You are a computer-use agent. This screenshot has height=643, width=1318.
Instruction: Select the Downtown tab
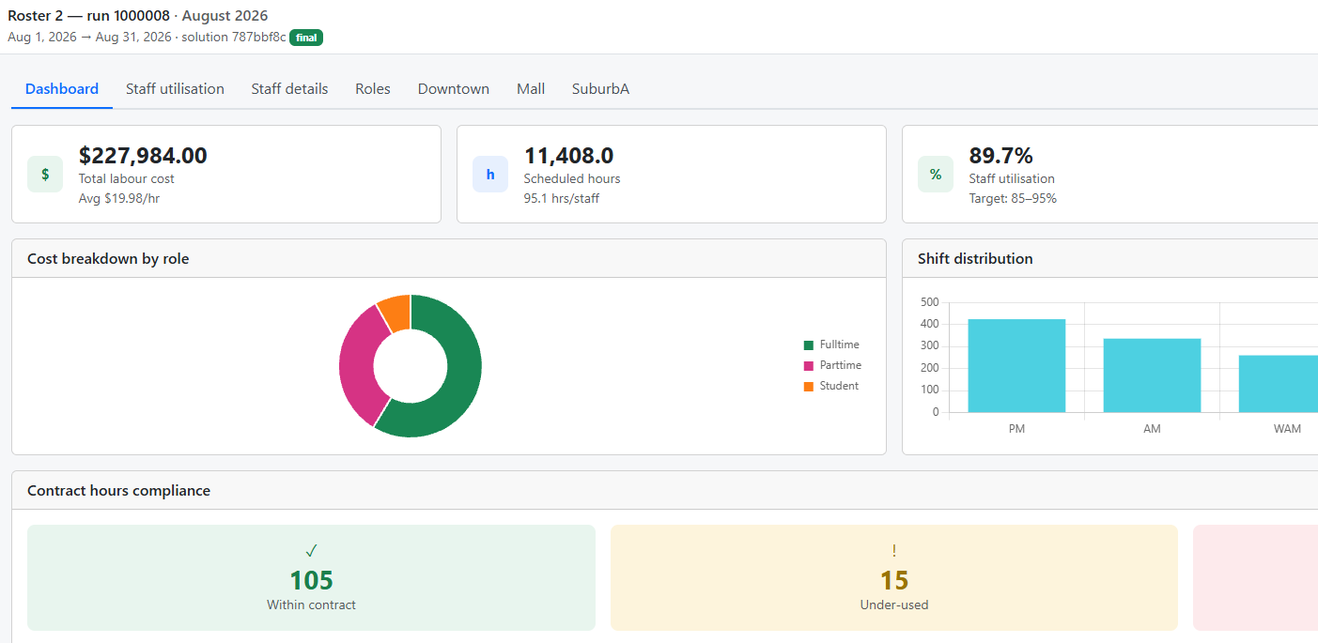454,89
